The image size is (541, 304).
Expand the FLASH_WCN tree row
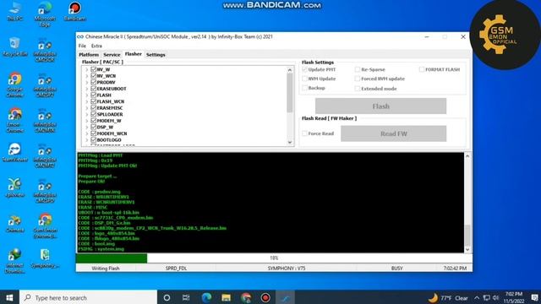pos(87,101)
